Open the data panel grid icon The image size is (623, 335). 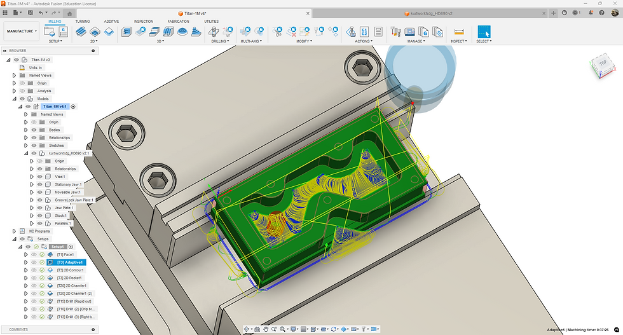click(x=5, y=13)
